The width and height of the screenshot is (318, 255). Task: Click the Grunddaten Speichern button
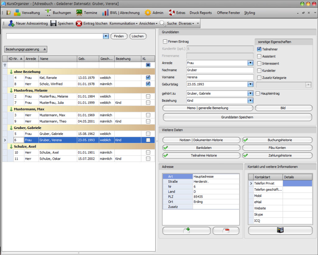tap(237, 117)
